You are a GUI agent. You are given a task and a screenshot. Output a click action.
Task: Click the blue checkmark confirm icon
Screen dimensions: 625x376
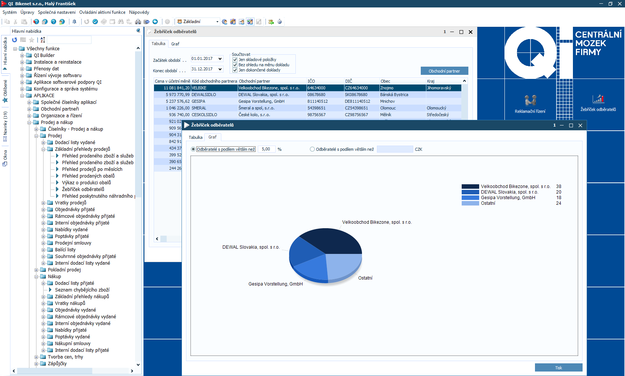click(x=95, y=22)
